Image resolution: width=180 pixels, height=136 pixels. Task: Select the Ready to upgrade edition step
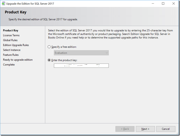tap(18, 60)
